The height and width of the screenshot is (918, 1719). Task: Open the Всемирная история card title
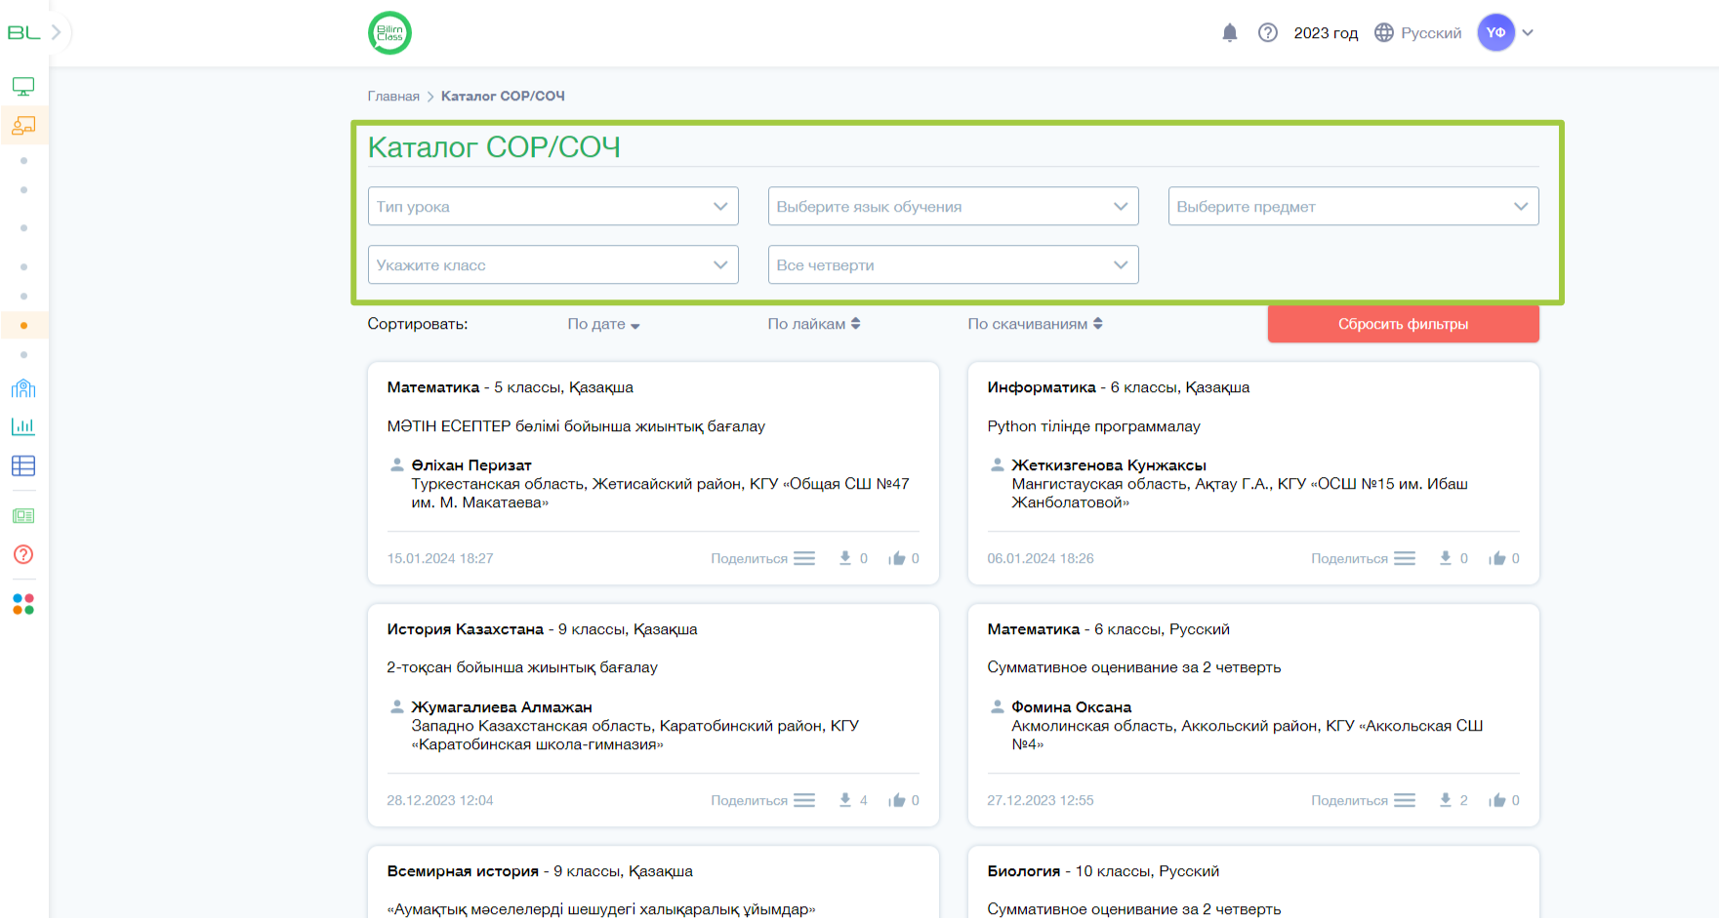pyautogui.click(x=540, y=871)
